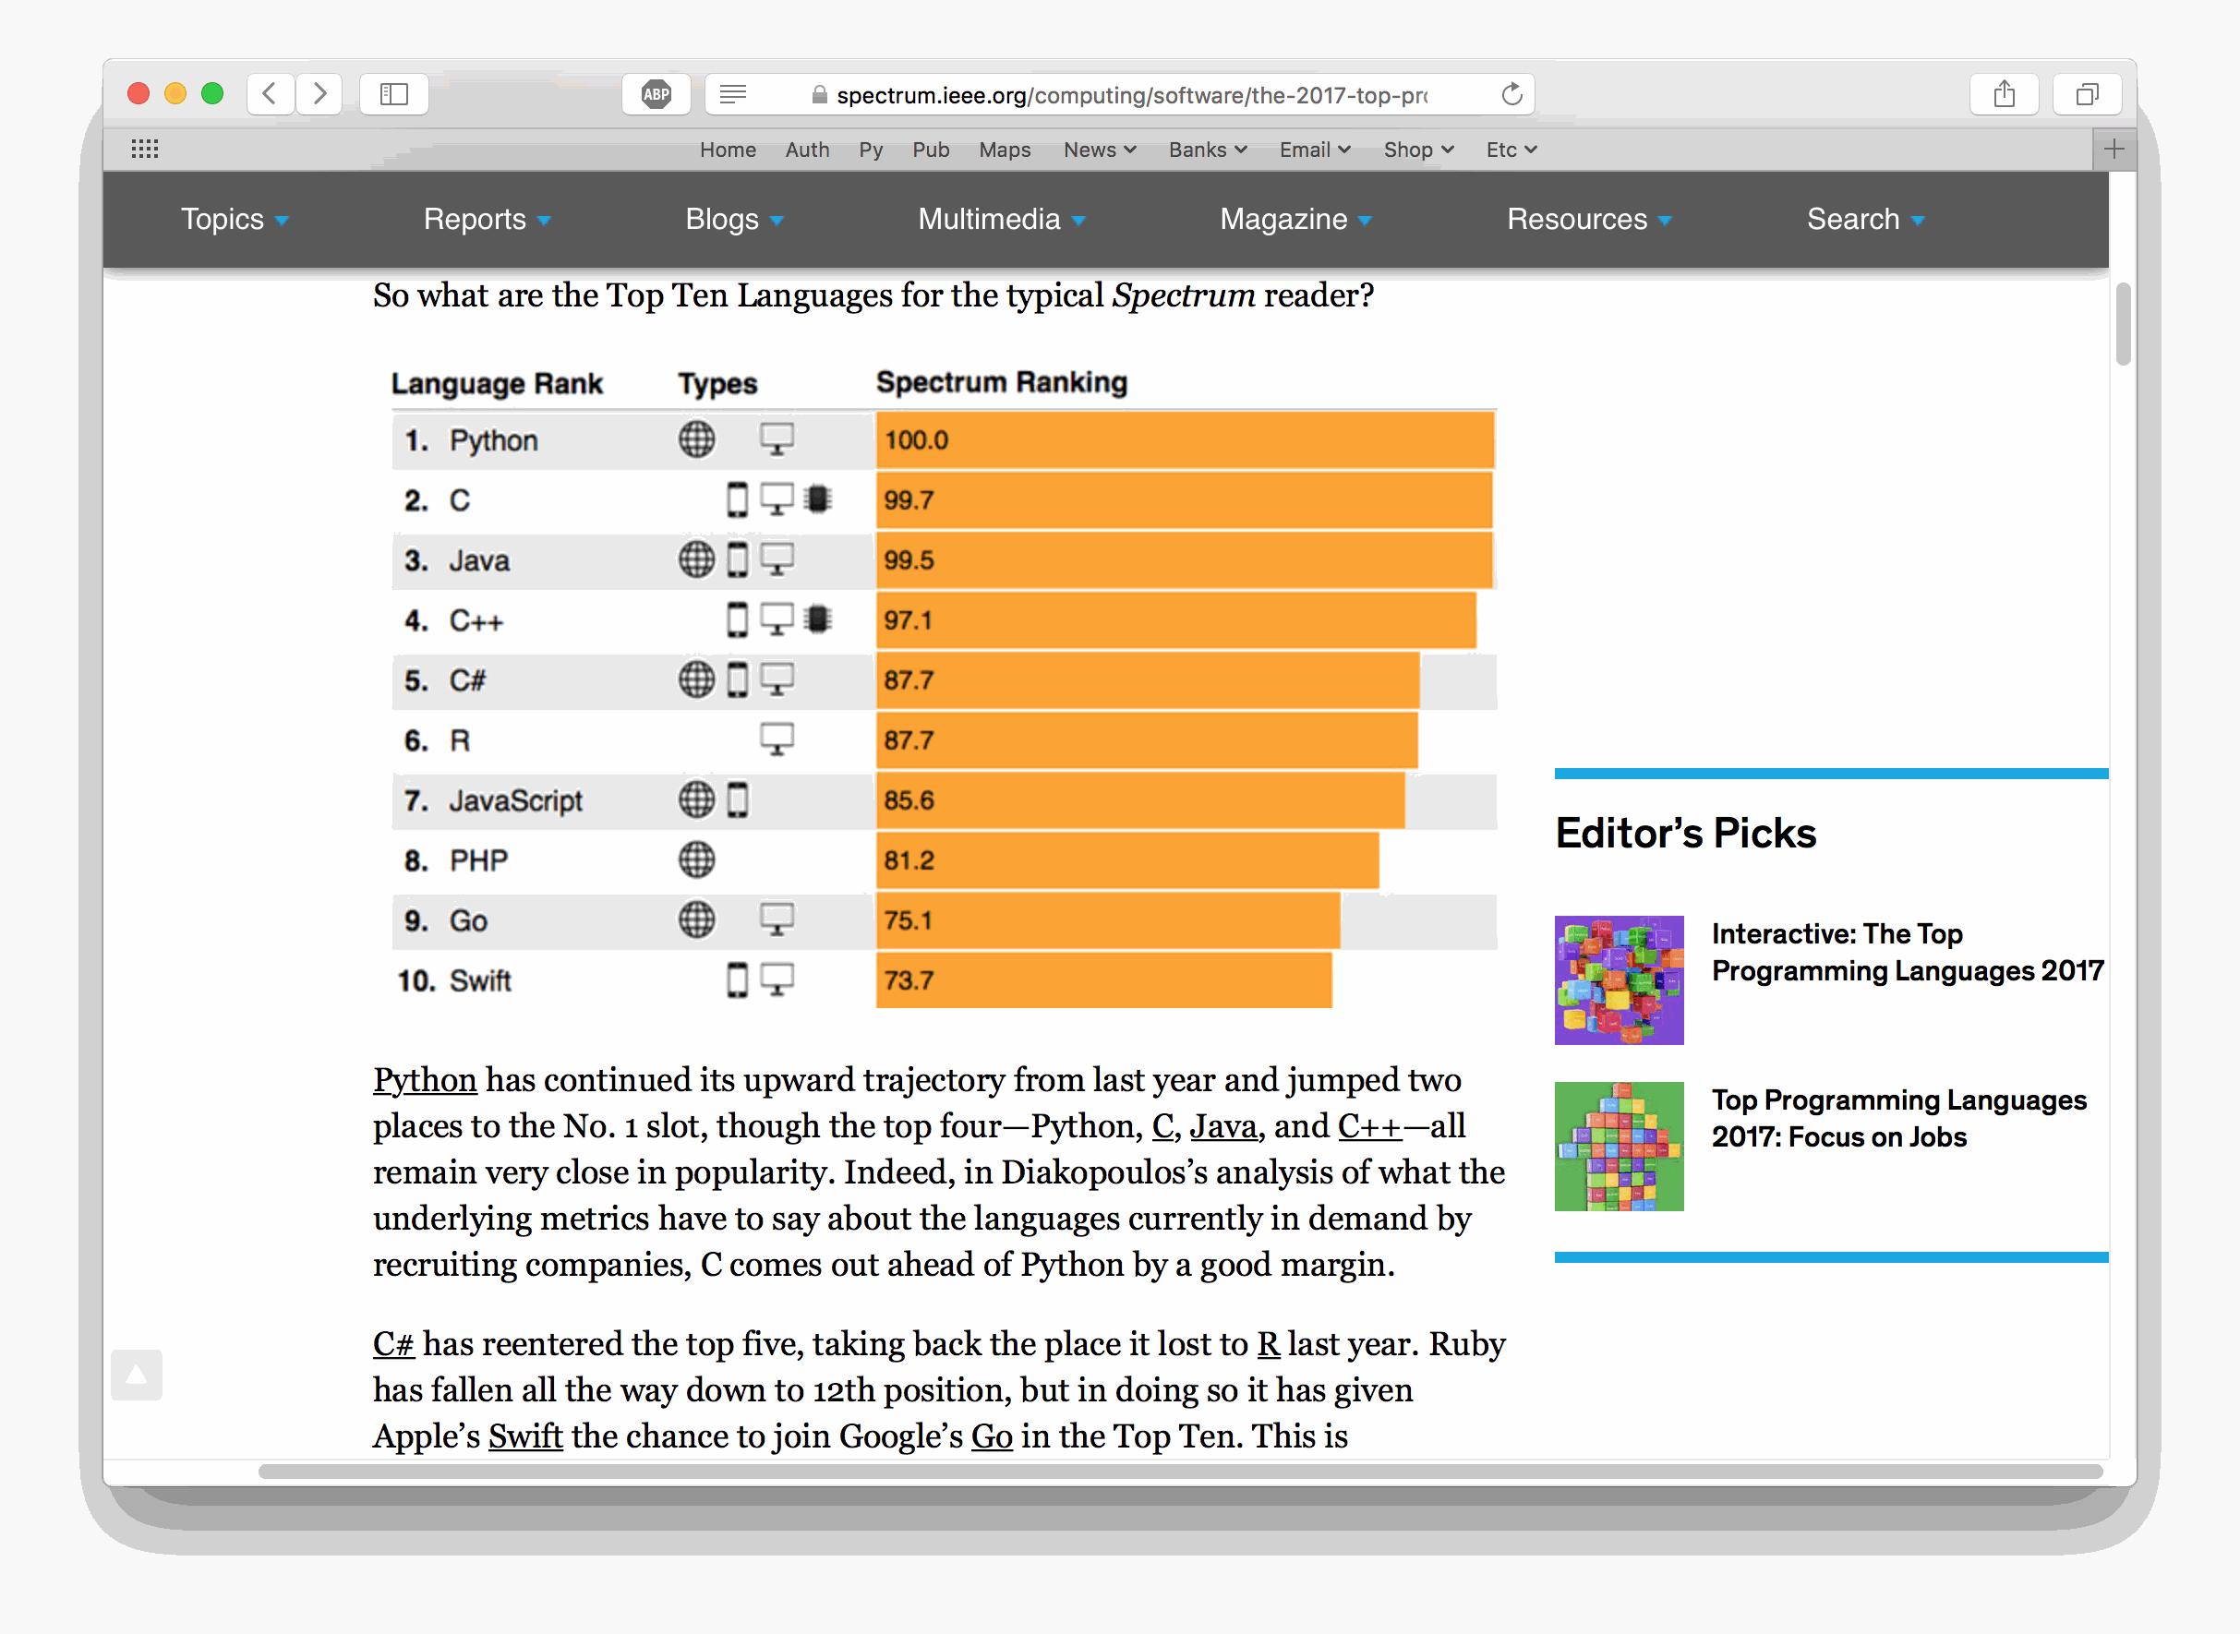The height and width of the screenshot is (1634, 2240).
Task: Click the horizontal page scrollbar
Action: [1179, 1471]
